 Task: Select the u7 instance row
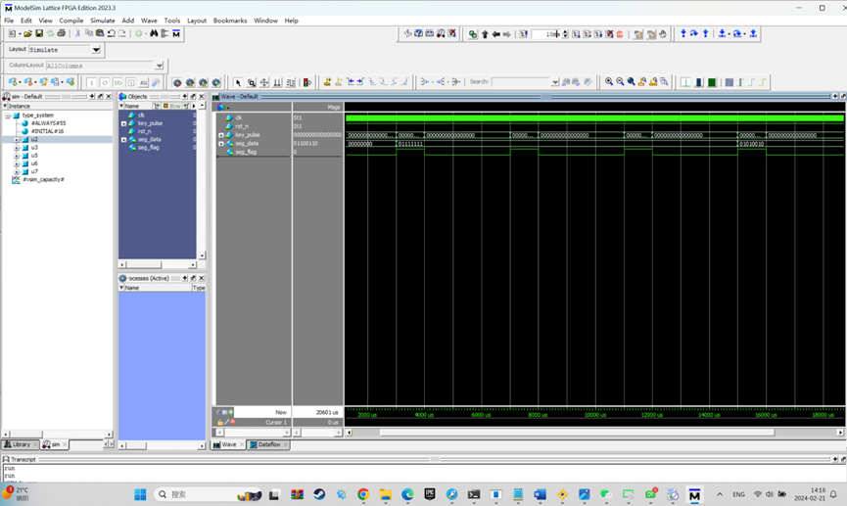click(34, 171)
